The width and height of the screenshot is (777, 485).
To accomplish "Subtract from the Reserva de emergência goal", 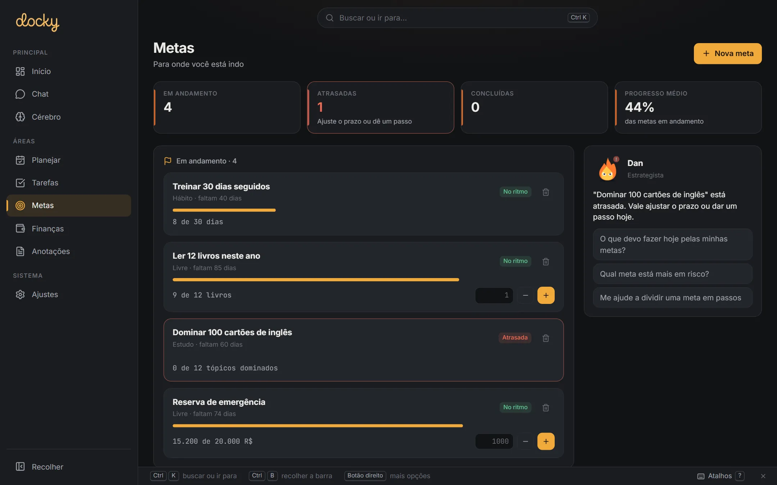I will [x=525, y=441].
